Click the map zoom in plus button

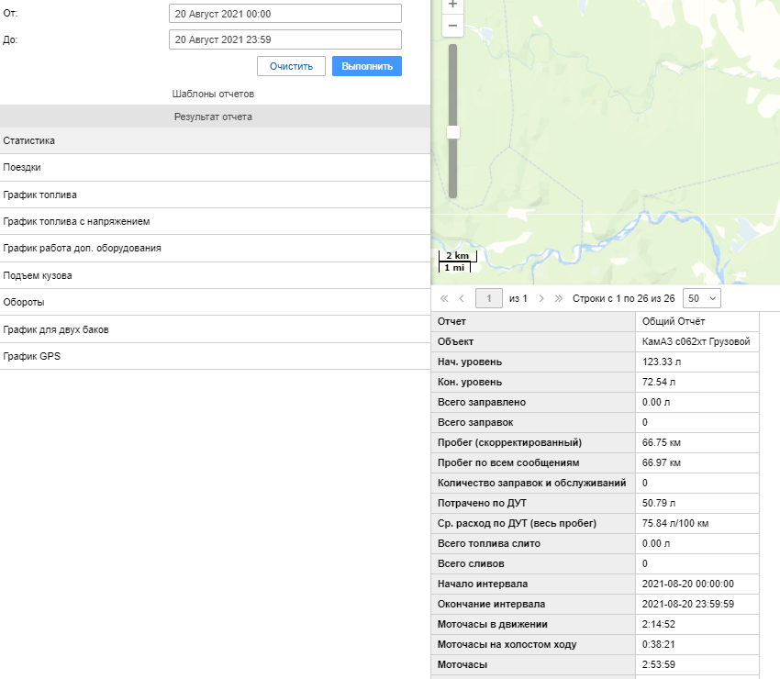pos(452,5)
